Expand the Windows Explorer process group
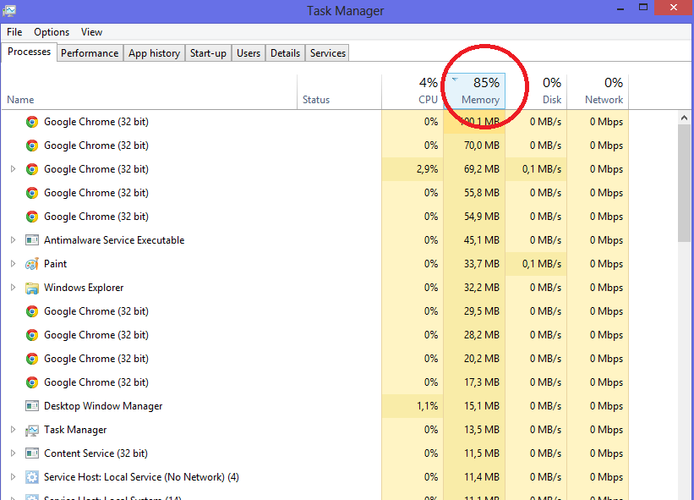Viewport: 694px width, 500px height. (13, 288)
